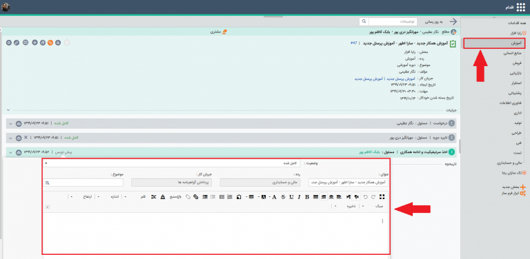This screenshot has width=530, height=259.
Task: Insert a numbered list
Action: tap(230, 197)
